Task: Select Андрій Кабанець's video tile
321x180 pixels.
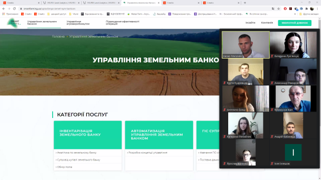Action: (293, 125)
